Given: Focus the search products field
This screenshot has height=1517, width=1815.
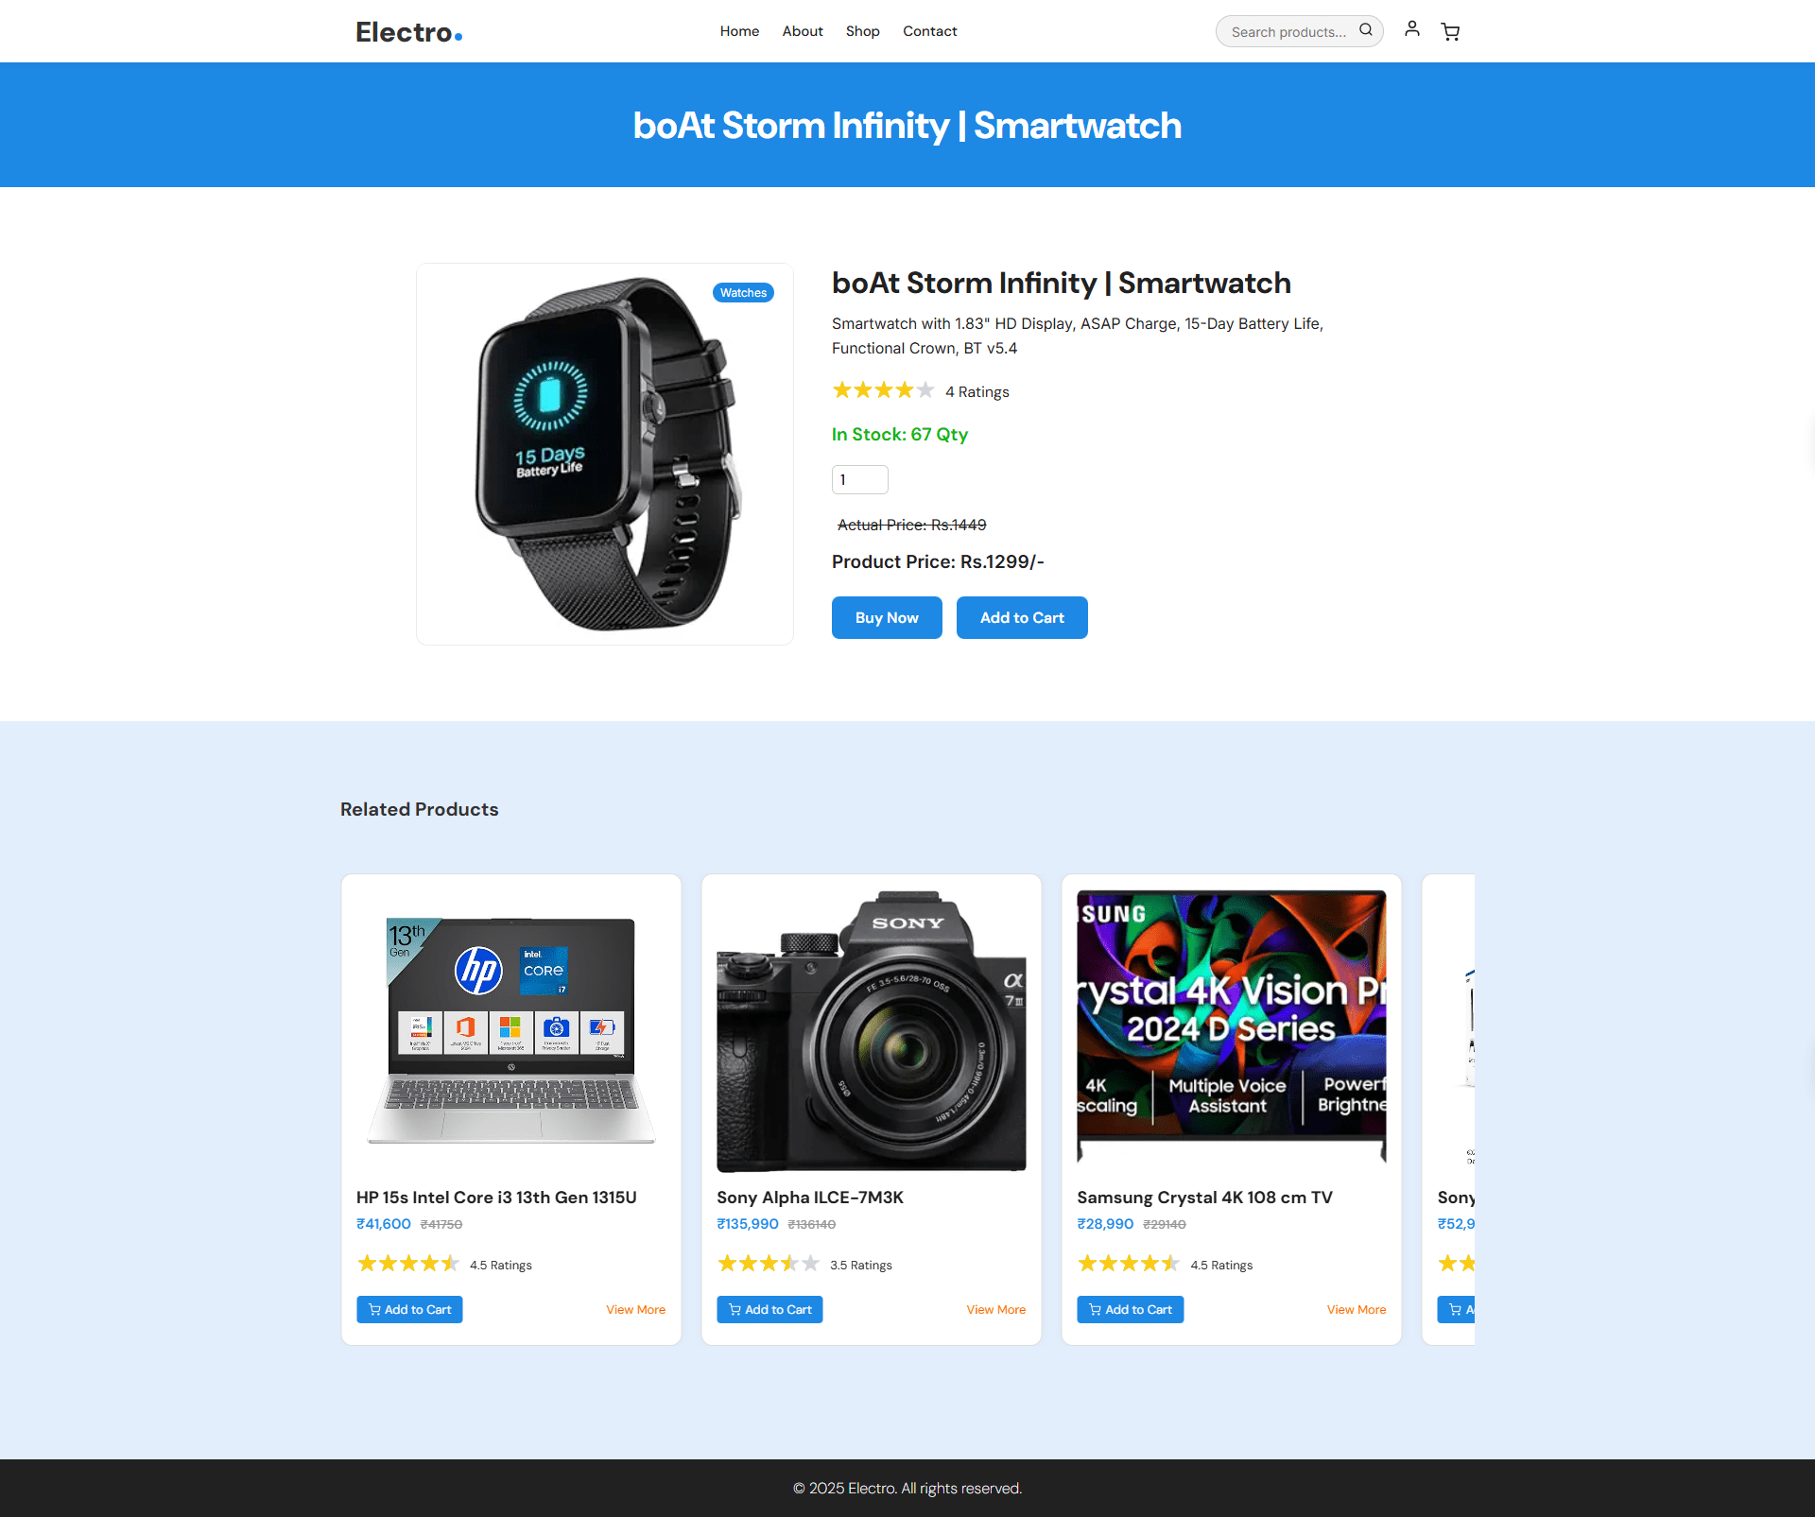Looking at the screenshot, I should (x=1290, y=31).
